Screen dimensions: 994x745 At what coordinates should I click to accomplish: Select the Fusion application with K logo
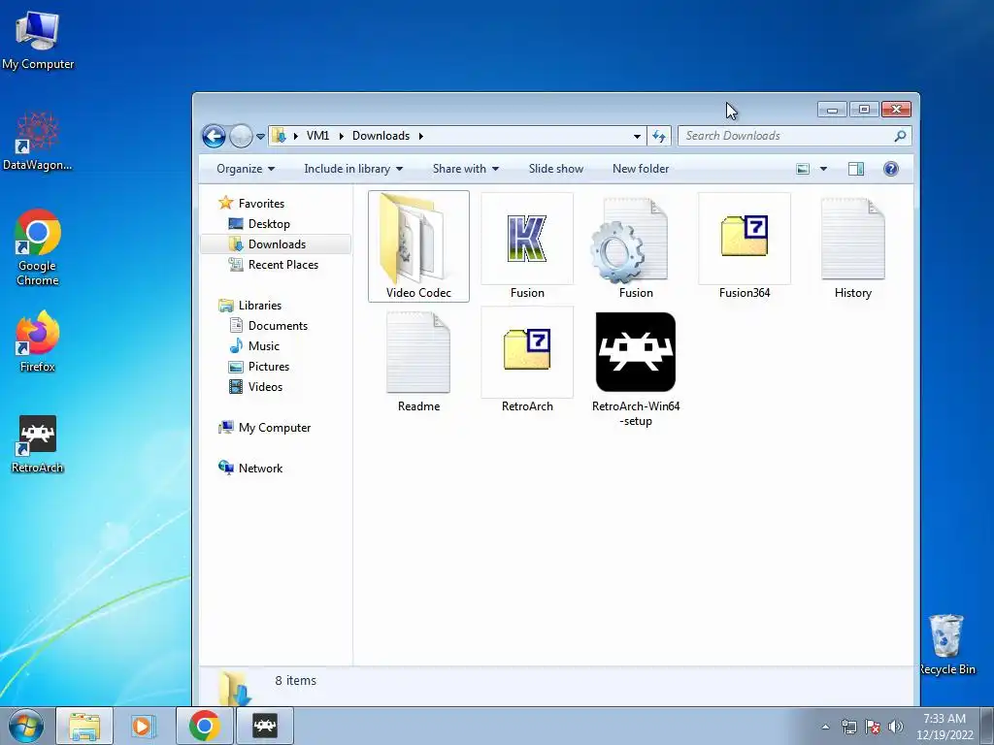[x=527, y=246]
